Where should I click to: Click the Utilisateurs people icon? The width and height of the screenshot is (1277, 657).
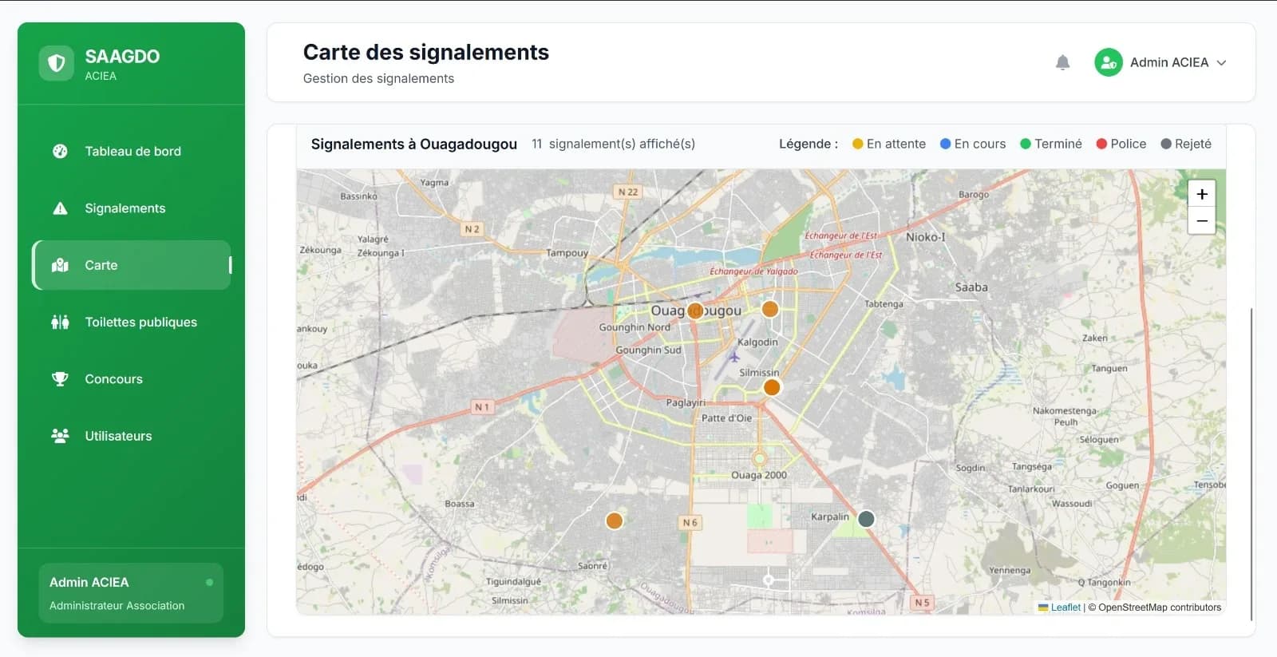(60, 436)
